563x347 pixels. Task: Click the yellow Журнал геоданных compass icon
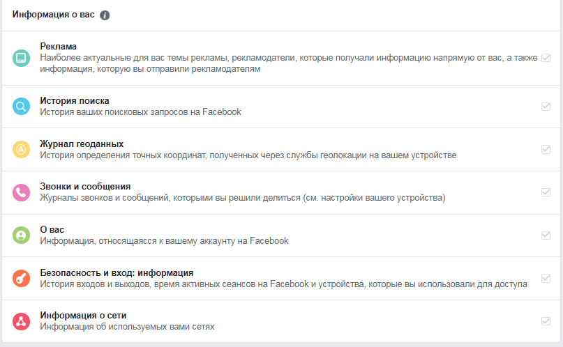pyautogui.click(x=21, y=150)
